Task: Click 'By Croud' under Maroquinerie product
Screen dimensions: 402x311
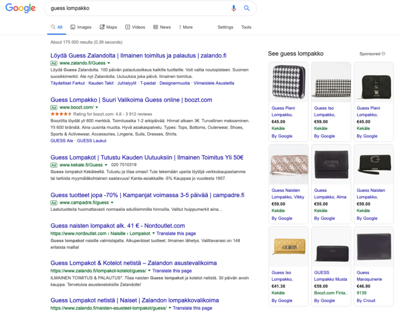Action: pos(366,300)
